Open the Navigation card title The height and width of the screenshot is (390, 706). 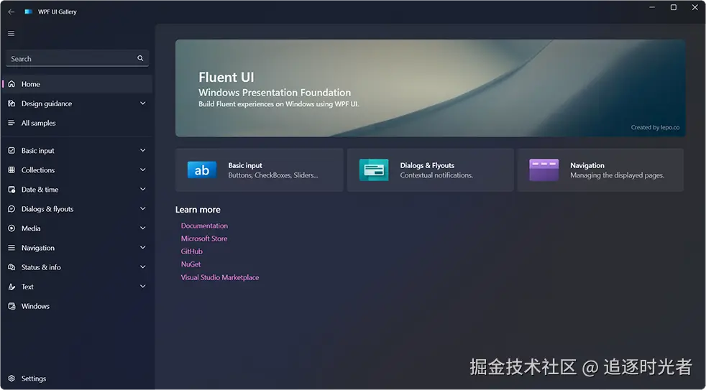pyautogui.click(x=587, y=165)
